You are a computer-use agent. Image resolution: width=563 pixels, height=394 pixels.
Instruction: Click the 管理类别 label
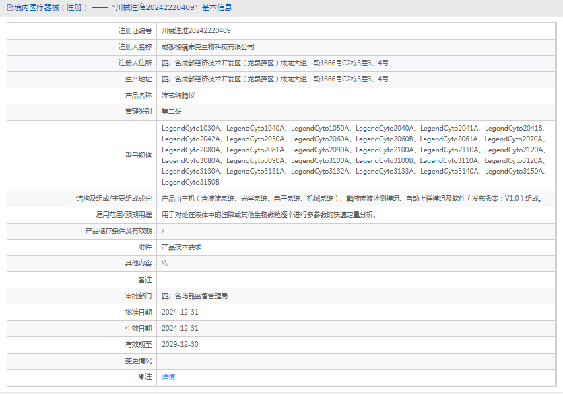click(138, 111)
